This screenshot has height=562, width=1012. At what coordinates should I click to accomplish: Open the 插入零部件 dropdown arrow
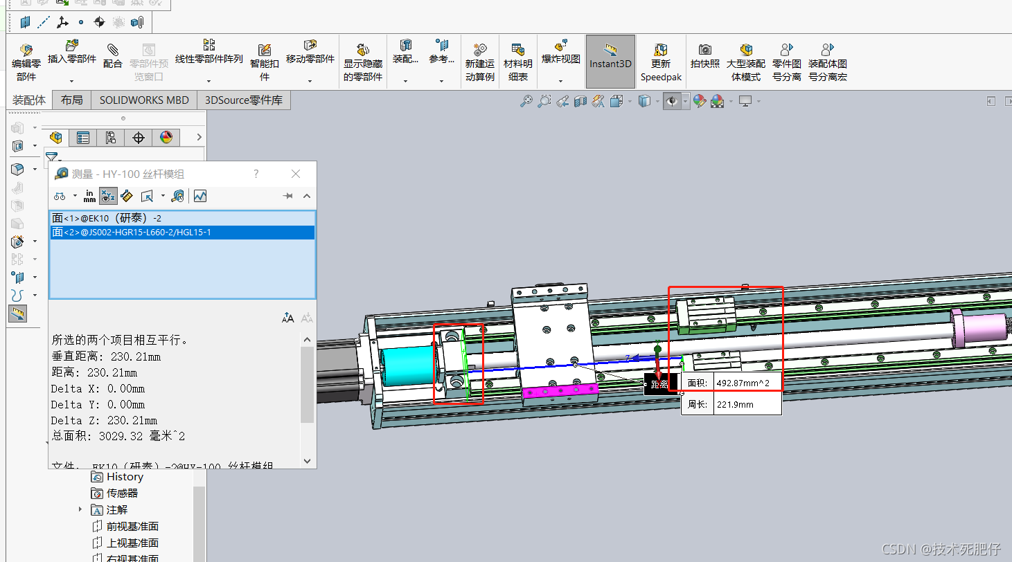(72, 81)
